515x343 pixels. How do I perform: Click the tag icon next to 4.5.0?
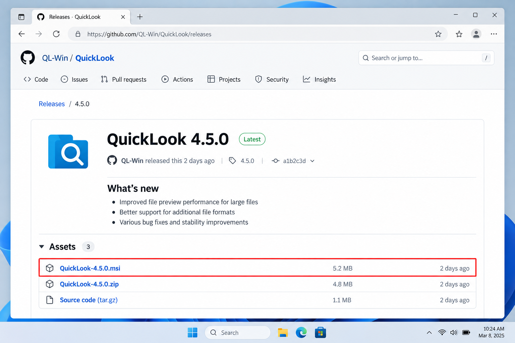232,161
